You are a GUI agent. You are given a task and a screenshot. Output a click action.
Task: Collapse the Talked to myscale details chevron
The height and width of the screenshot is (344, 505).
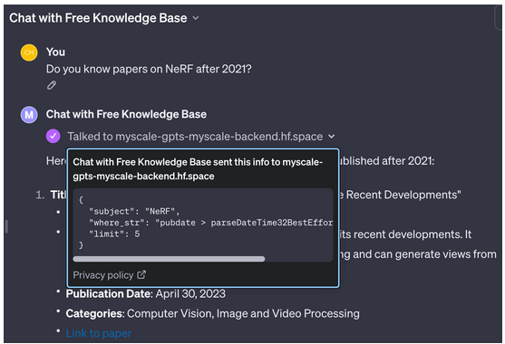pos(332,137)
